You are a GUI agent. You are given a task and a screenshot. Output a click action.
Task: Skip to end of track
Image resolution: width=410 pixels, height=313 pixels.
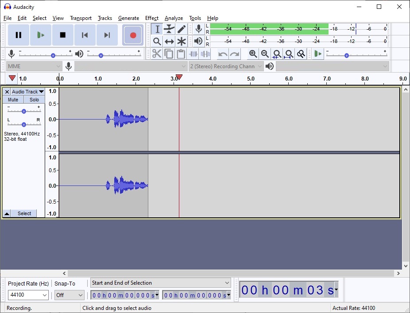pyautogui.click(x=107, y=35)
